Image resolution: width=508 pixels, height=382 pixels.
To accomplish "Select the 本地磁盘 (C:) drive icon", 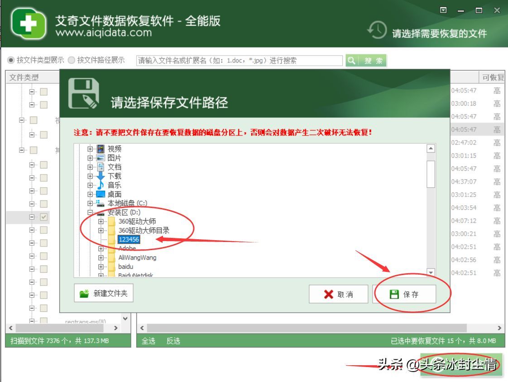I will click(101, 203).
